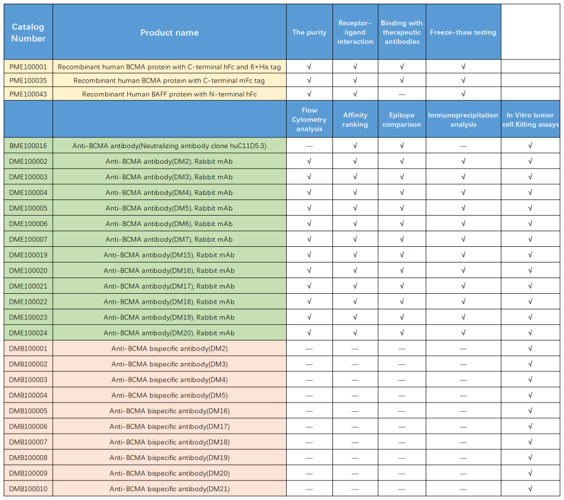Click the "Immunoprecipitation analysis" header
Image resolution: width=564 pixels, height=500 pixels.
pos(463,119)
